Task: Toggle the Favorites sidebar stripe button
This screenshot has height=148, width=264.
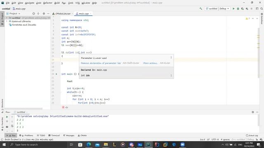Action: tap(2, 124)
